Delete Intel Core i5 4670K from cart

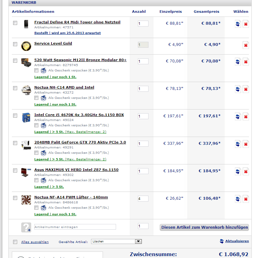[246, 117]
